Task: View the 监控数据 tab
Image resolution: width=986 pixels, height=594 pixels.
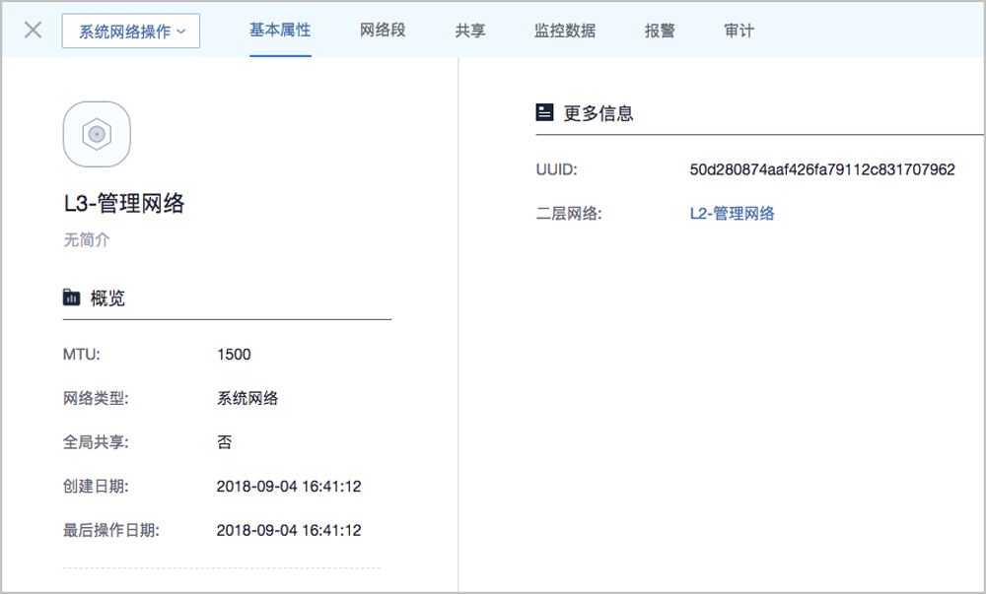Action: pos(565,31)
